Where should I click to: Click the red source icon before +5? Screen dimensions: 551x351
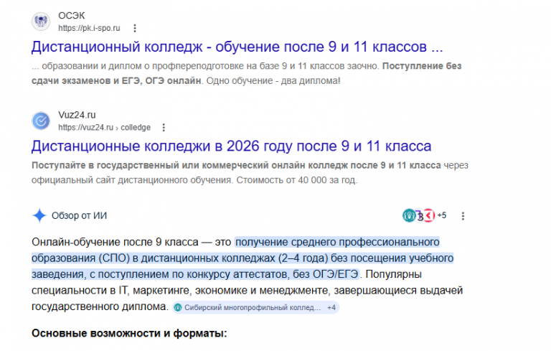tap(430, 215)
